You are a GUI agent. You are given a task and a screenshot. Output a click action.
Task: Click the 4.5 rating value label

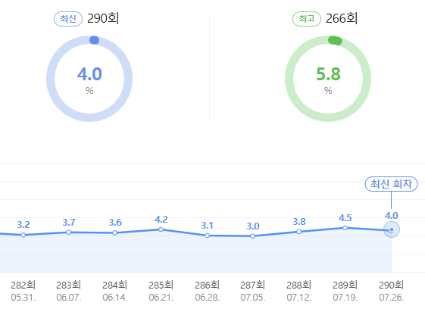345,218
